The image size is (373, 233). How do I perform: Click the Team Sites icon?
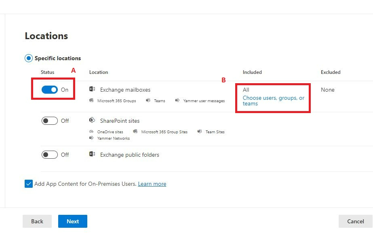(200, 131)
